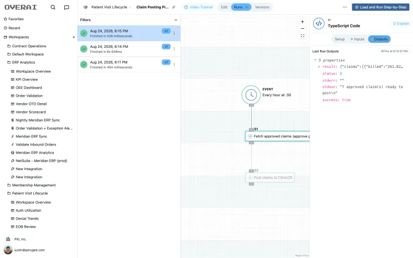Screen dimensions: 413x258
Task: Open KPI Overview dashboard
Action: click(24, 79)
